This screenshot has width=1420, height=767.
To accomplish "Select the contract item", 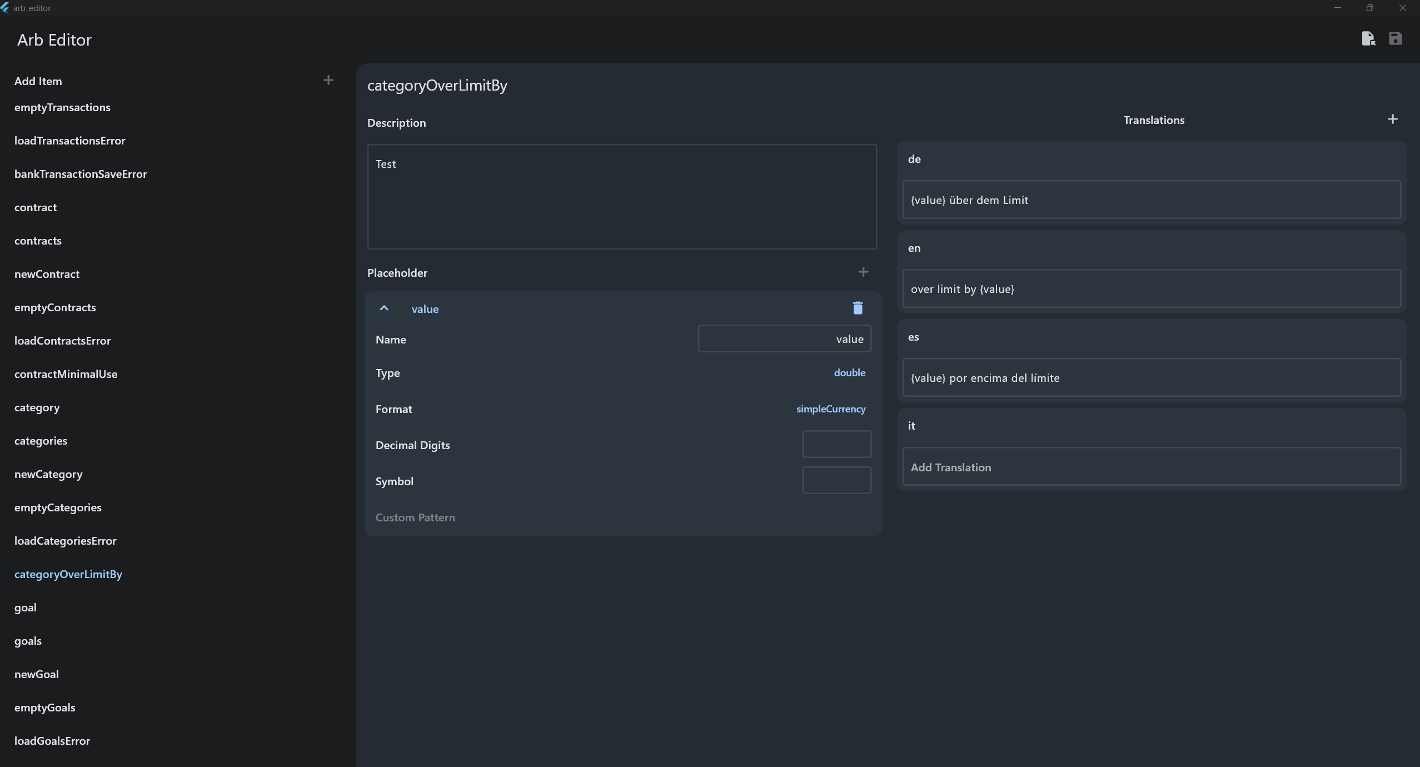I will [36, 207].
